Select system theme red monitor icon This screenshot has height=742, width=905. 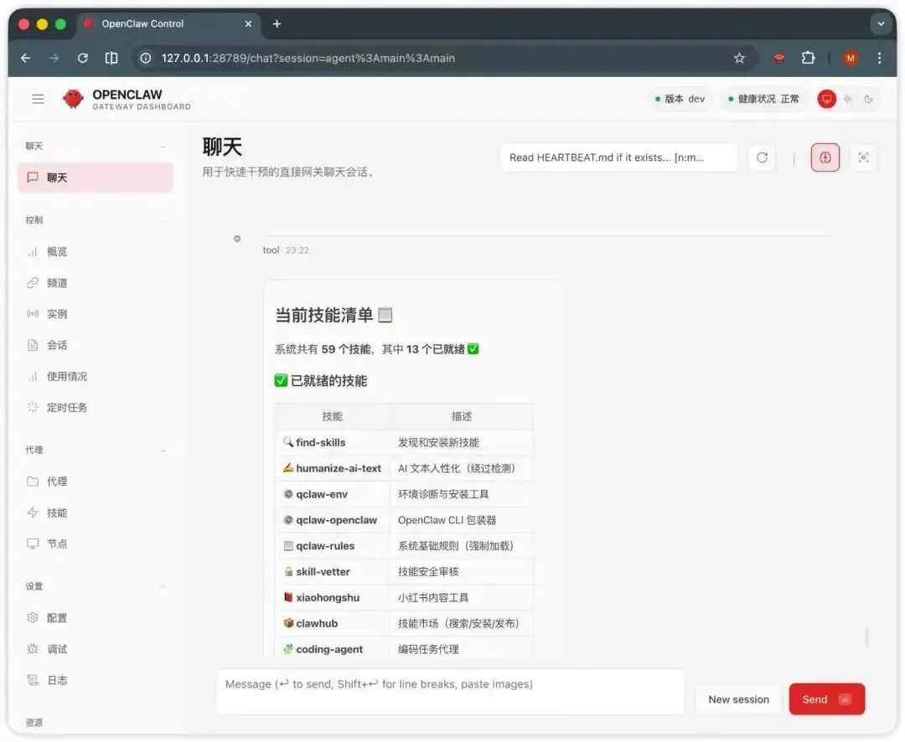826,100
